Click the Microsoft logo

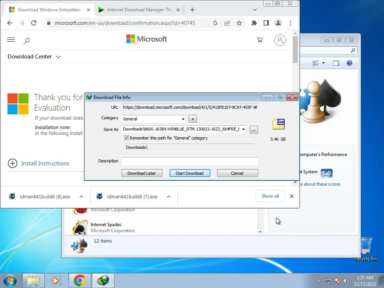(x=147, y=39)
